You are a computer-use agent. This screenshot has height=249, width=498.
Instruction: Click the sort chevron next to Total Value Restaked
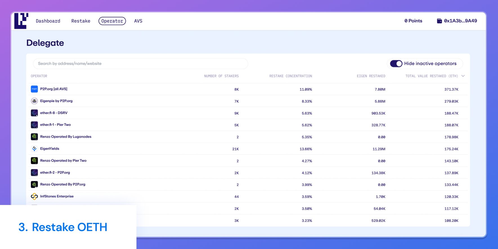(x=463, y=76)
